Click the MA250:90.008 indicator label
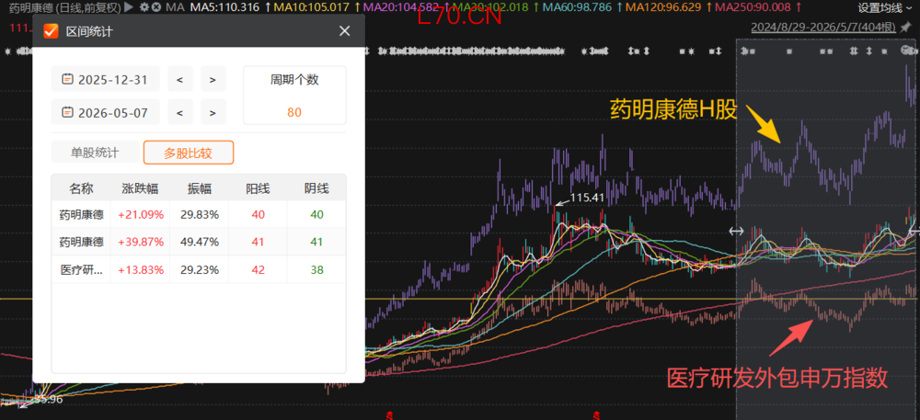 [x=753, y=7]
